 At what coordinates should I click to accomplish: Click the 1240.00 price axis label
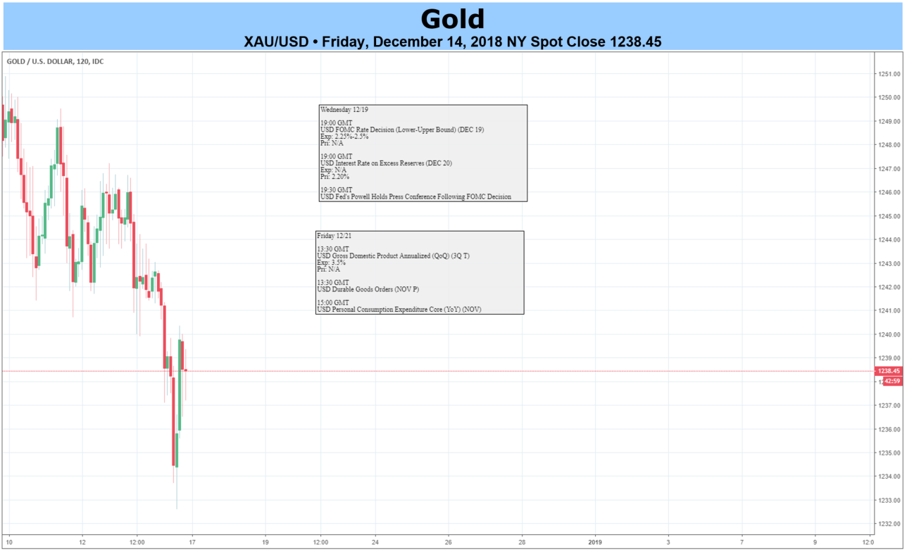point(888,334)
